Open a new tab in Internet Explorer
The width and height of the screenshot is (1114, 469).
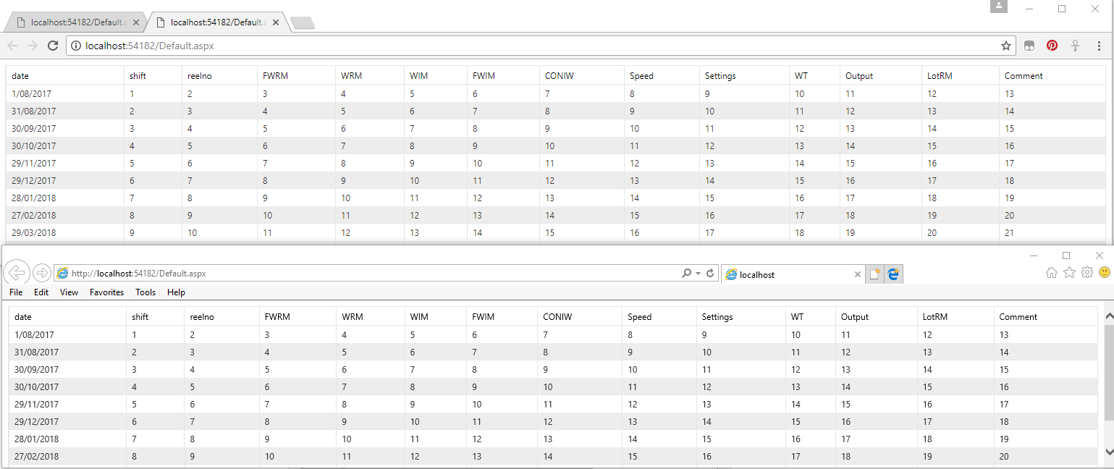click(875, 274)
